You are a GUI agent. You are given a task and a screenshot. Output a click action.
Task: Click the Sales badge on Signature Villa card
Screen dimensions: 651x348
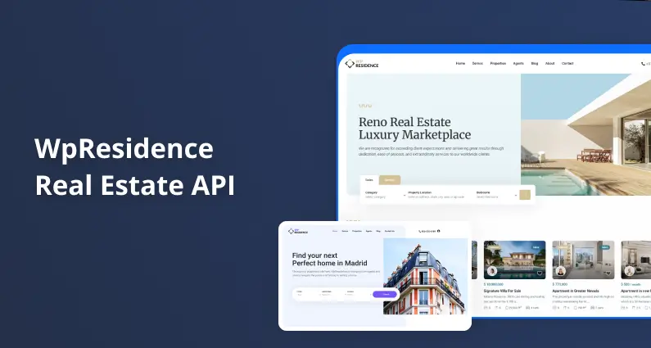coord(536,247)
